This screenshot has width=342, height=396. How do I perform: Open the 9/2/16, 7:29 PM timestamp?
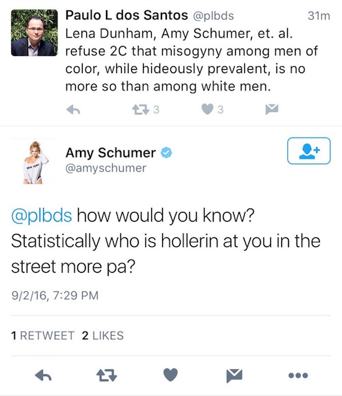coord(55,295)
